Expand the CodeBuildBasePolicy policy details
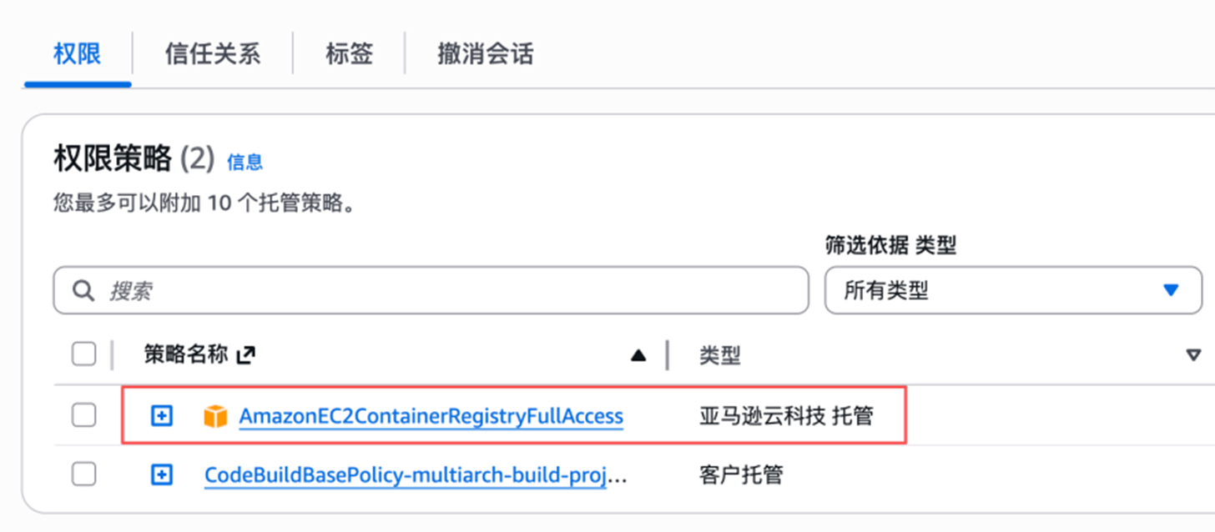The image size is (1215, 532). [x=161, y=474]
